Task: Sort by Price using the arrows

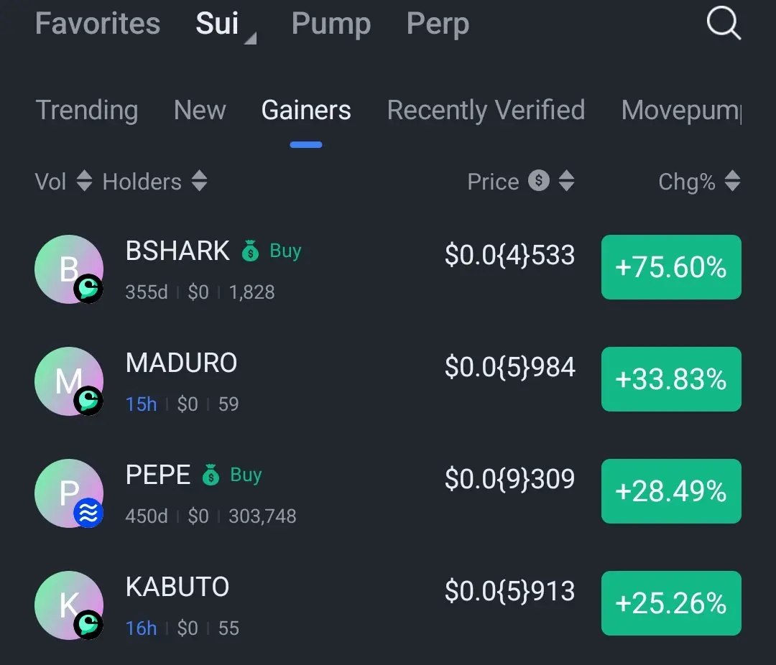Action: pyautogui.click(x=567, y=180)
